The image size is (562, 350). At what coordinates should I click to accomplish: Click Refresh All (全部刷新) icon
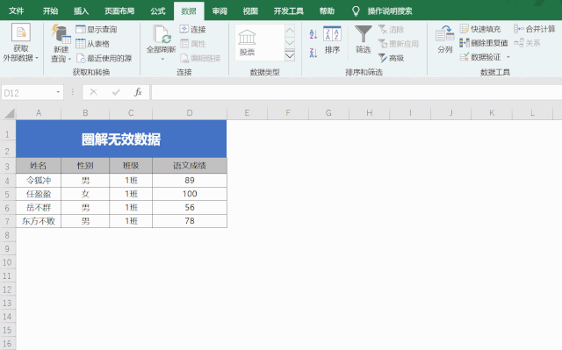[162, 35]
